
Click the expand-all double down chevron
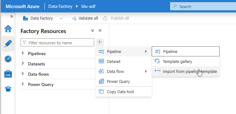(x=93, y=31)
